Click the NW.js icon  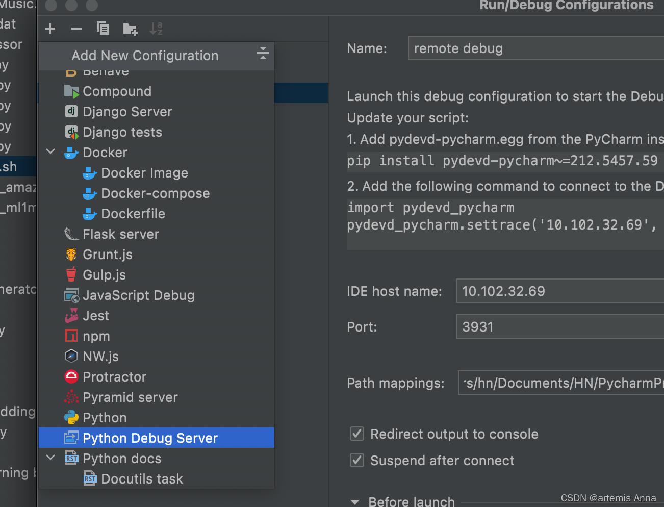[71, 356]
